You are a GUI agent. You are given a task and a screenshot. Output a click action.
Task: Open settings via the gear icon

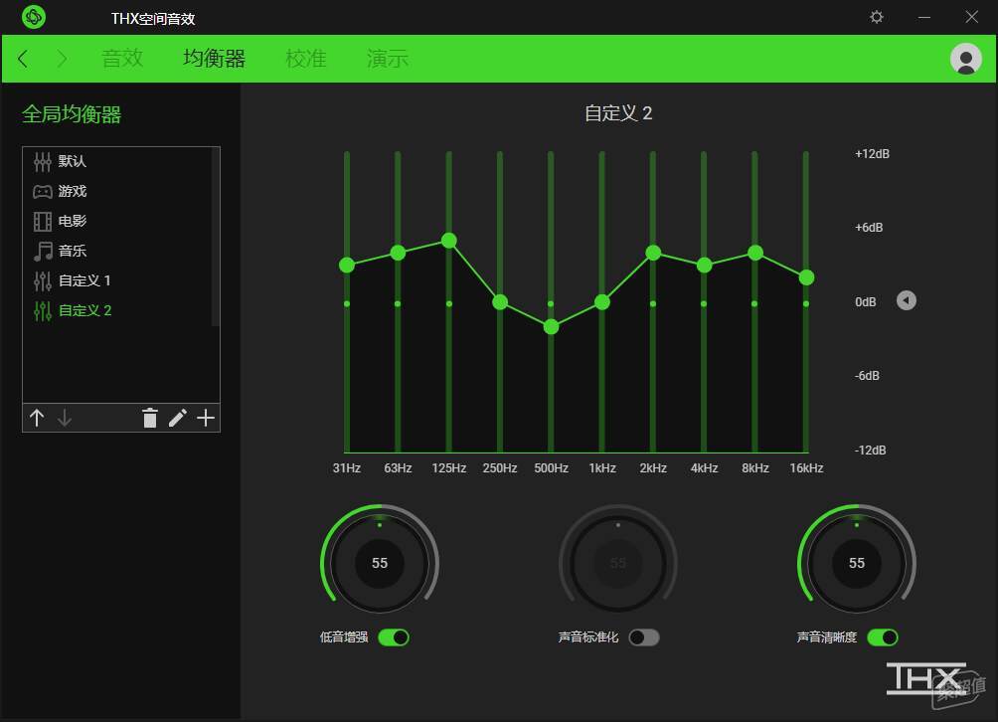coord(877,17)
